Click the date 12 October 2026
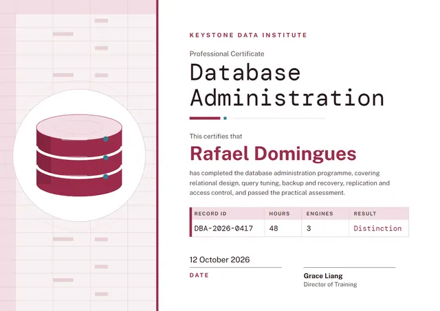This screenshot has height=311, width=440. pos(219,260)
